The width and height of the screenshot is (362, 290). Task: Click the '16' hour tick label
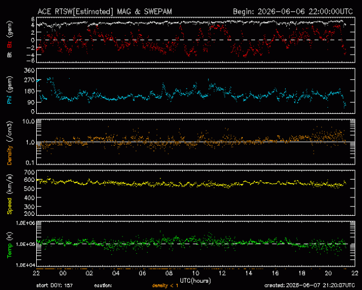tap(275, 273)
